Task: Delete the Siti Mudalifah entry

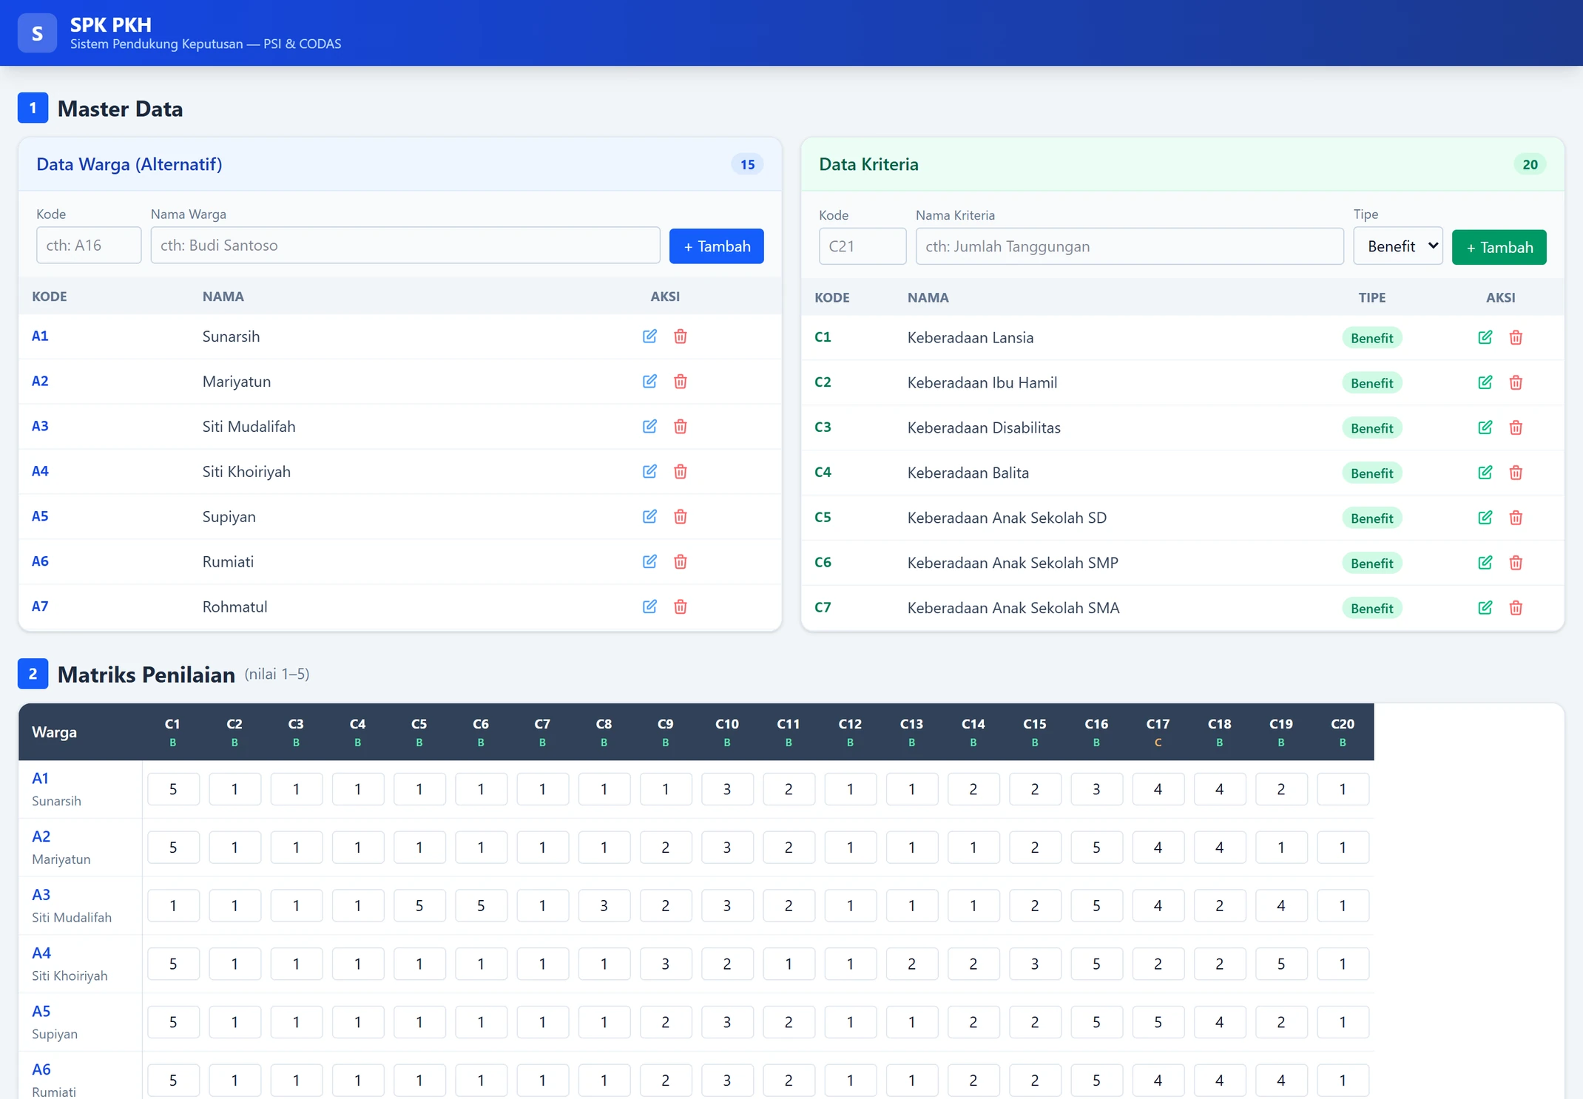Action: pyautogui.click(x=681, y=427)
